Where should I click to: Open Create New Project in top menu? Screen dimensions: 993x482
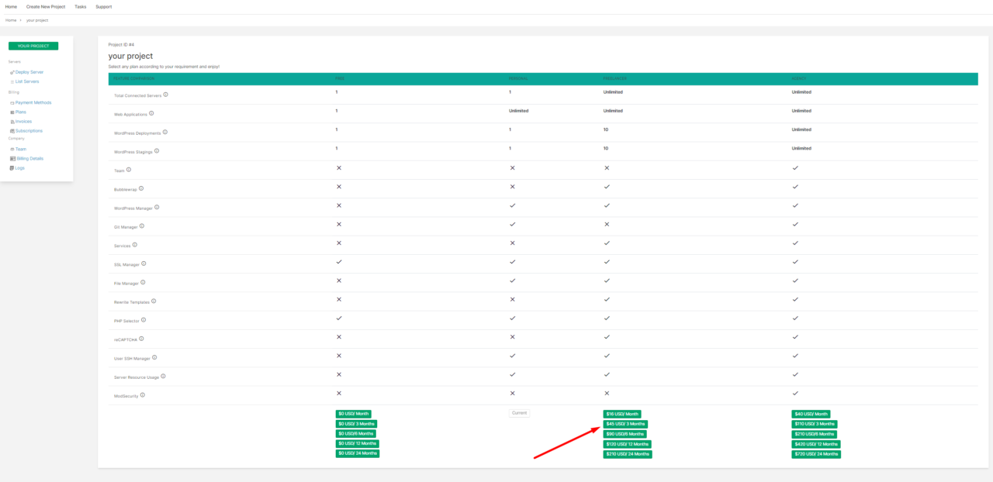[x=46, y=7]
